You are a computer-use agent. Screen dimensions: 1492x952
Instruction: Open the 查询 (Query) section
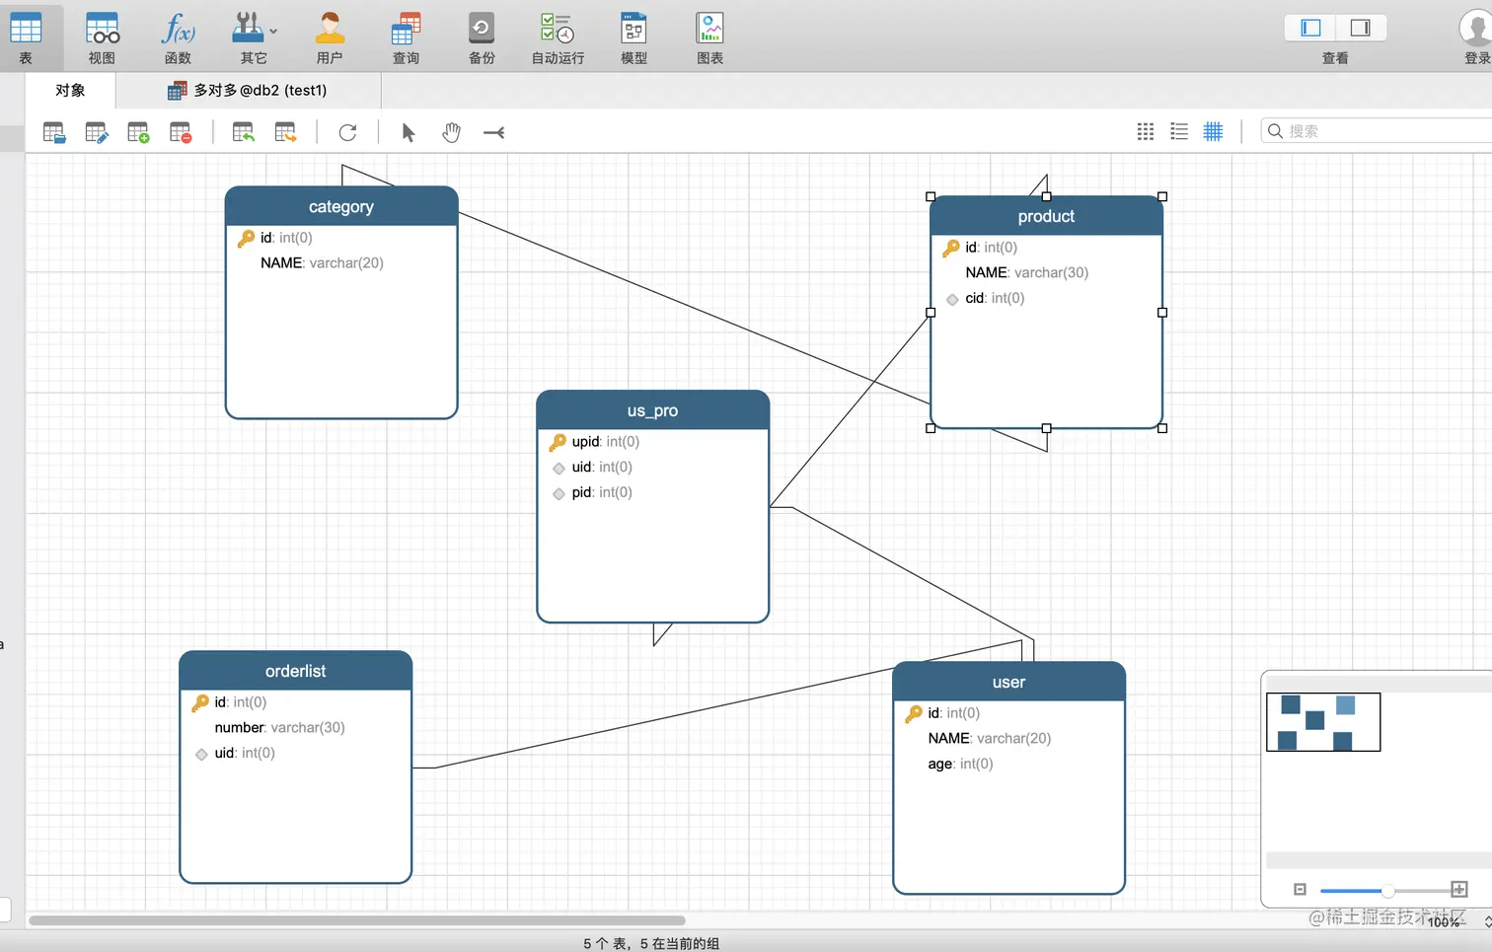pyautogui.click(x=406, y=37)
